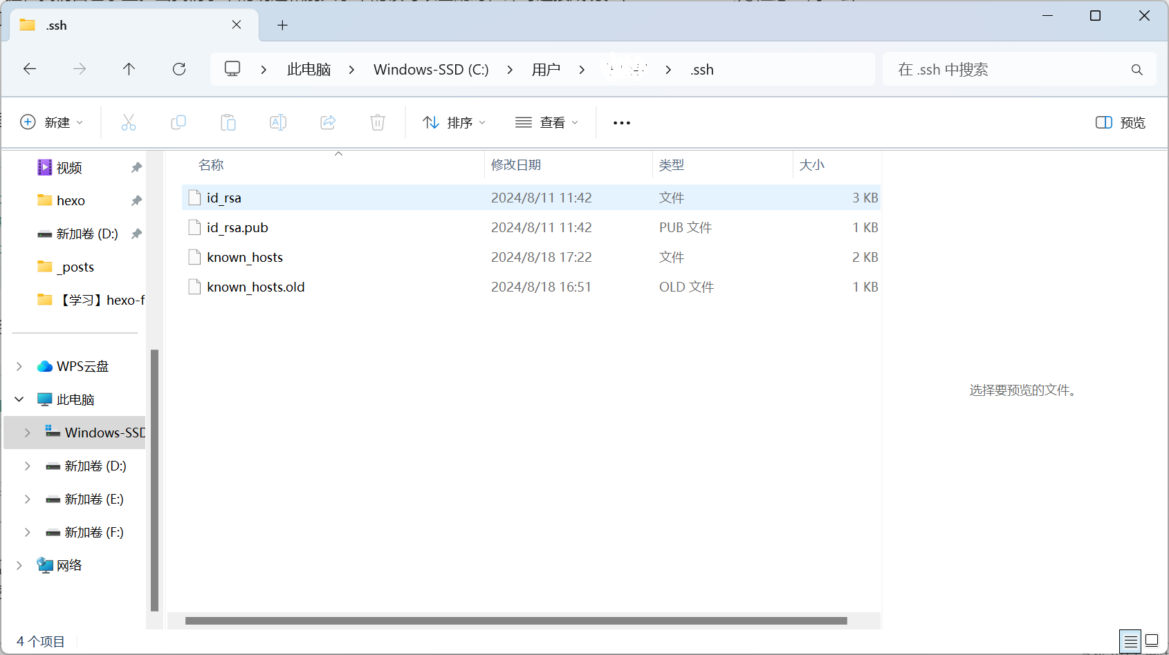Navigate to Windows-SSD (C:) breadcrumb
Viewport: 1169px width, 655px height.
tap(431, 70)
